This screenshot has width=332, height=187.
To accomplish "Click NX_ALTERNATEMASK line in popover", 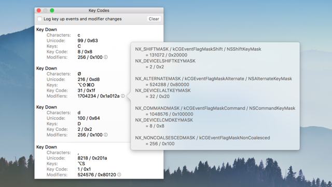I will (x=213, y=78).
